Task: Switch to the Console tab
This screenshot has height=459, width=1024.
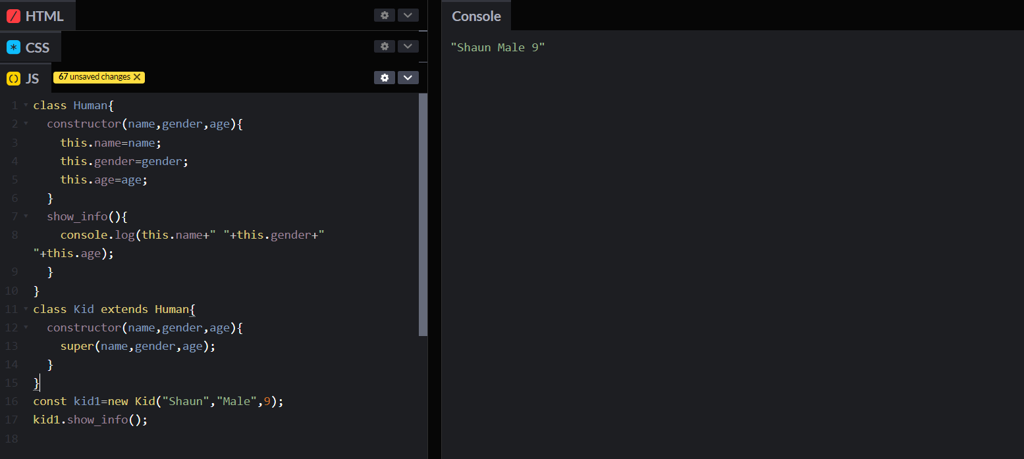Action: 476,16
